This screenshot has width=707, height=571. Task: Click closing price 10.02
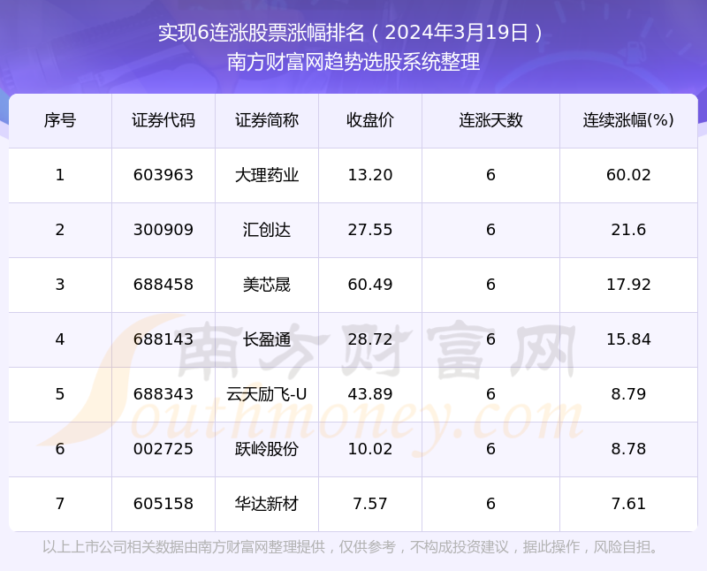pos(370,449)
